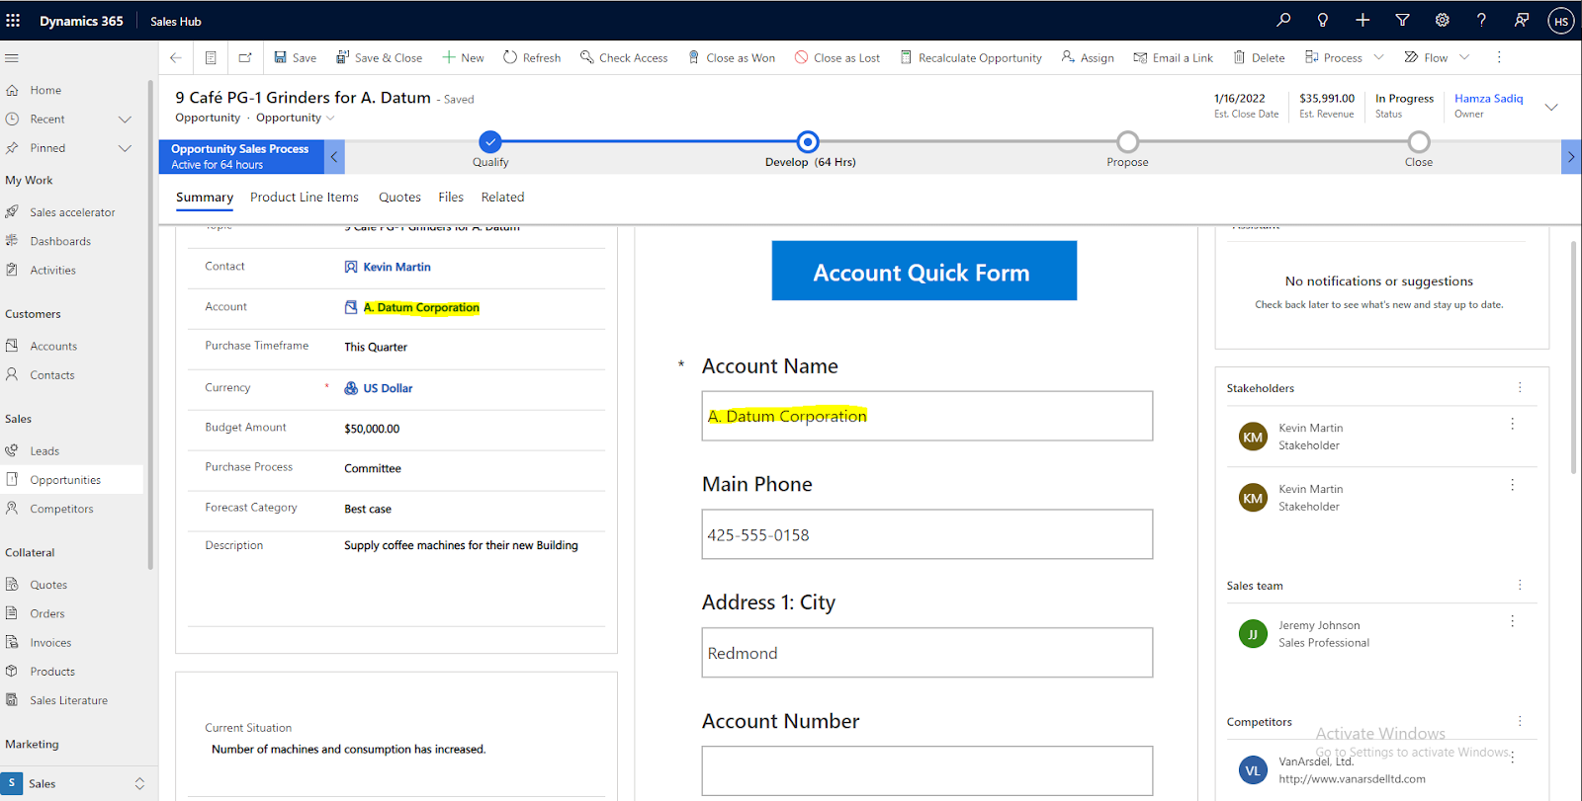Switch to the Product Line Items tab
This screenshot has width=1582, height=801.
(x=305, y=198)
